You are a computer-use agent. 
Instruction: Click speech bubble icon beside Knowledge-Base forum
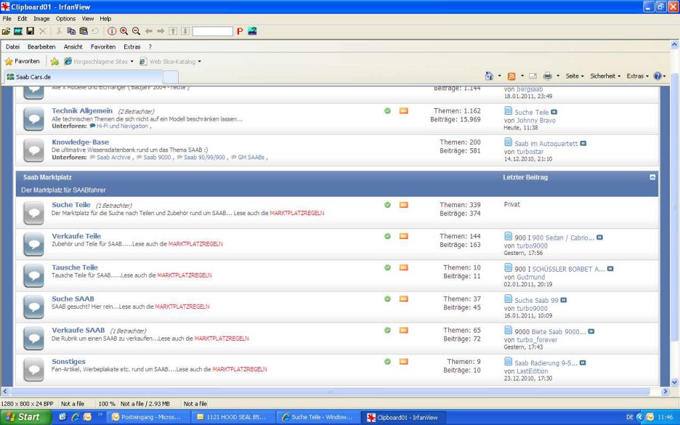34,150
